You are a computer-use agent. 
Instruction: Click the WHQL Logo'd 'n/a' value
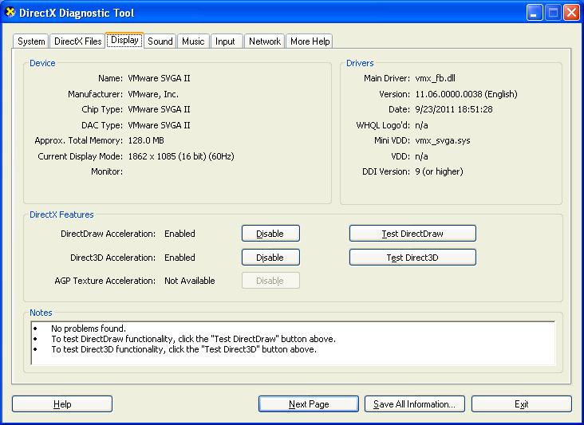pos(421,125)
